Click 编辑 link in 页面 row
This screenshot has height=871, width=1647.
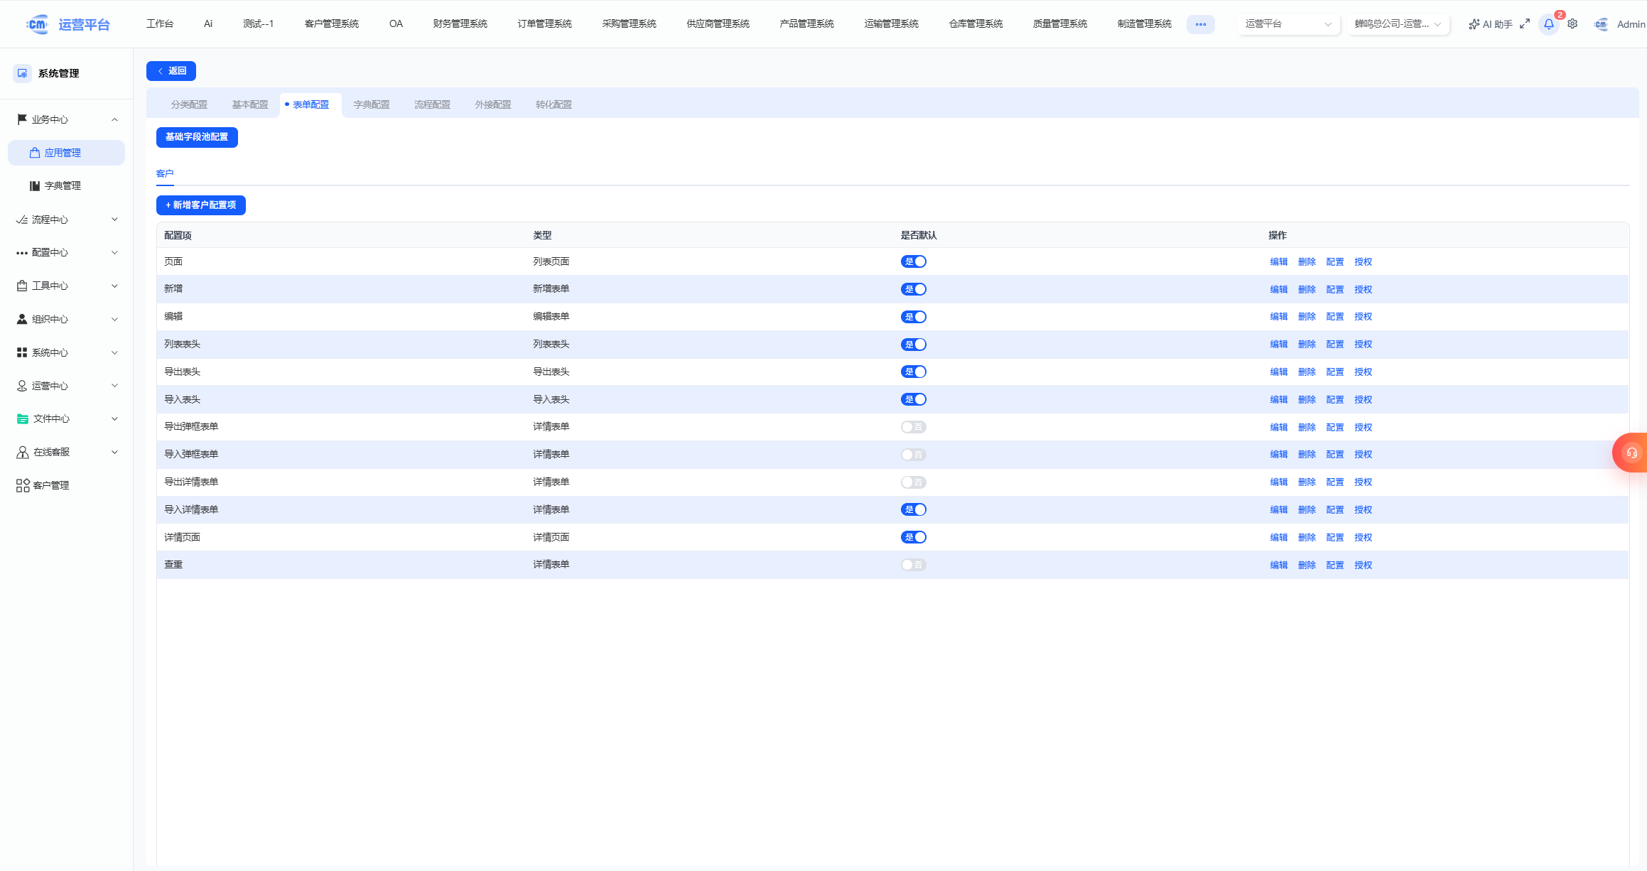pyautogui.click(x=1279, y=262)
